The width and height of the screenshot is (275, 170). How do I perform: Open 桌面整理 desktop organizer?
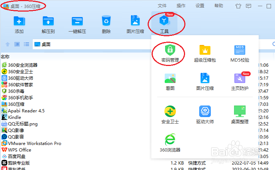(240, 115)
